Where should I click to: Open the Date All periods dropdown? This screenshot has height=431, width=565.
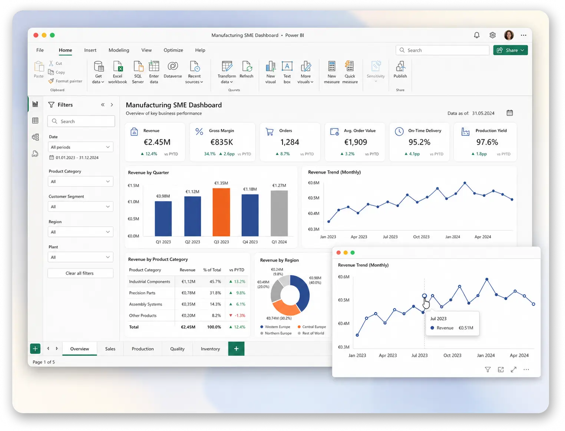80,147
